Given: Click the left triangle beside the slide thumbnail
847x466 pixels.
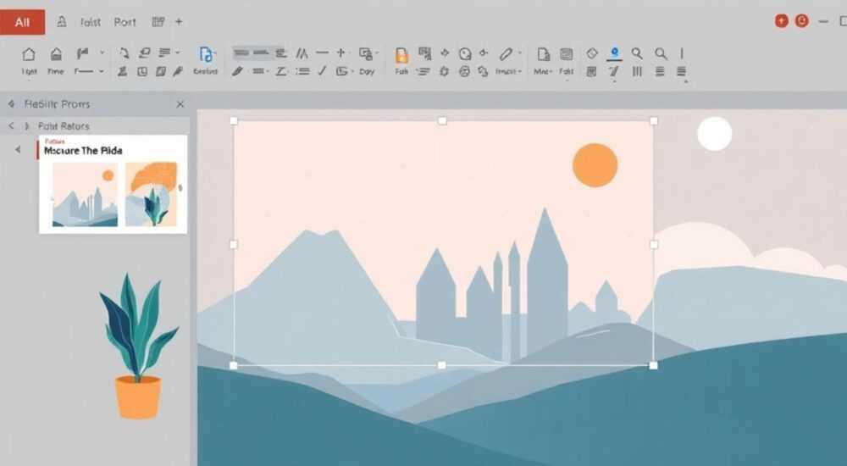Looking at the screenshot, I should click(x=18, y=149).
